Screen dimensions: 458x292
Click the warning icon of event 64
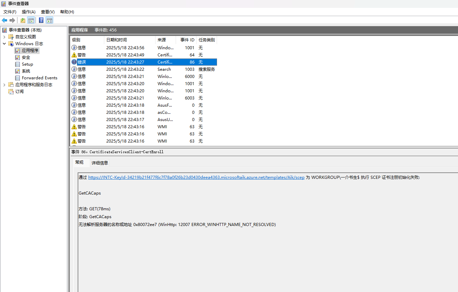coord(74,55)
